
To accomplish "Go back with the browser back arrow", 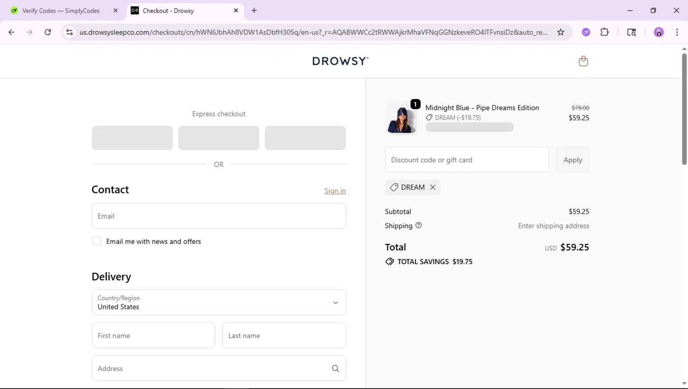I will [11, 32].
